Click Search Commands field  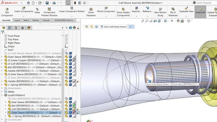coord(205,3)
